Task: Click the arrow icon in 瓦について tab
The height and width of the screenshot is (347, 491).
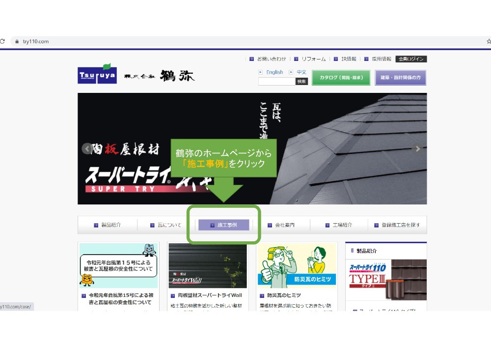Action: click(x=153, y=225)
